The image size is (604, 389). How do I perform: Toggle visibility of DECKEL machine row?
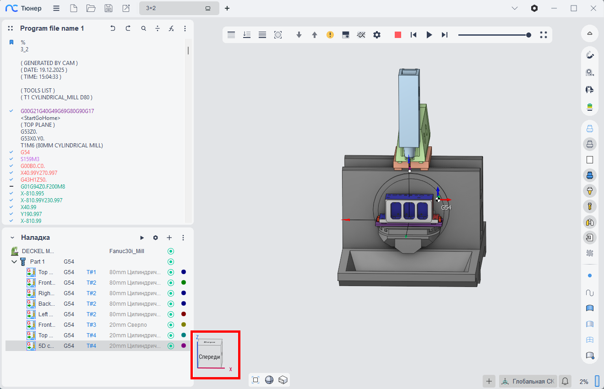click(x=171, y=251)
